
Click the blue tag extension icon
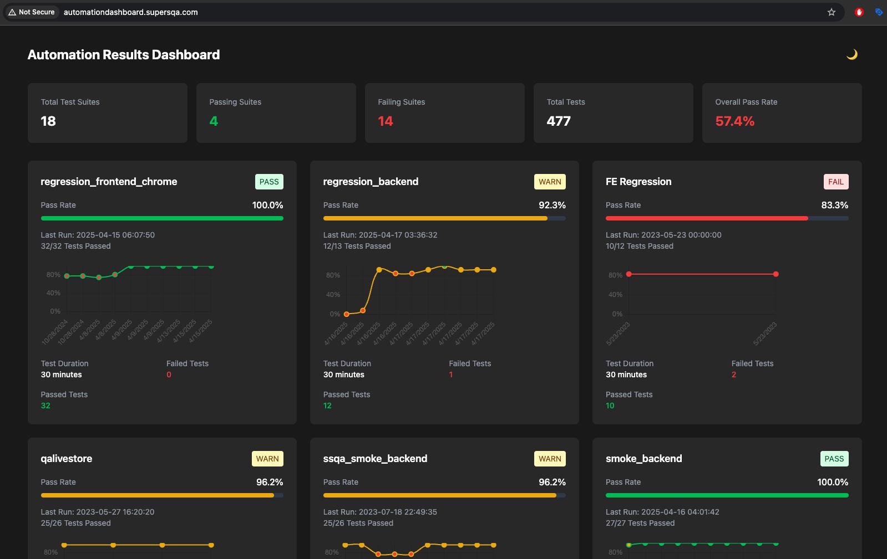pos(879,12)
